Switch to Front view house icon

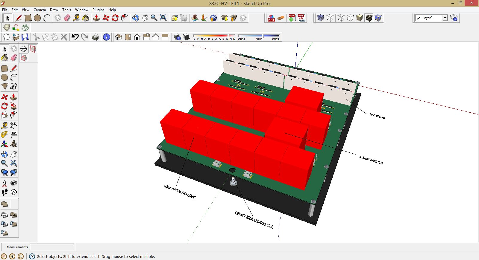pos(137,37)
